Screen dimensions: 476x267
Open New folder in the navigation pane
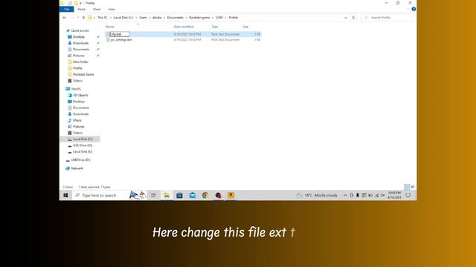(x=80, y=62)
